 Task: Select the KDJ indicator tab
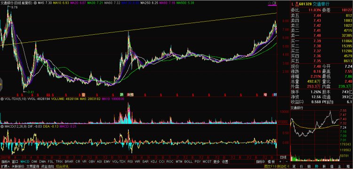pos(154,161)
